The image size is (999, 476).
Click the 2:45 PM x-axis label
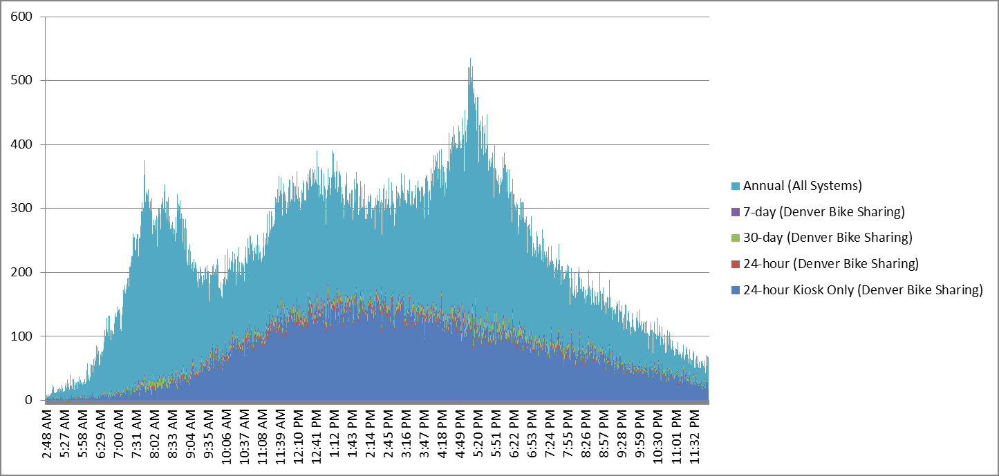(x=389, y=433)
